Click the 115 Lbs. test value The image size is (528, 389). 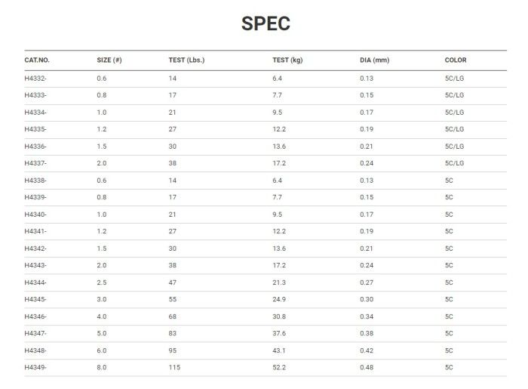pos(174,367)
